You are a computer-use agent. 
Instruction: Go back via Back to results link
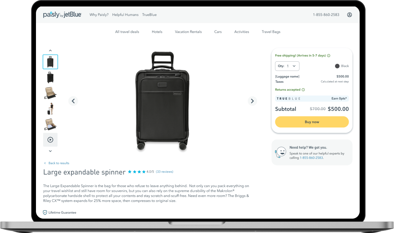57,163
